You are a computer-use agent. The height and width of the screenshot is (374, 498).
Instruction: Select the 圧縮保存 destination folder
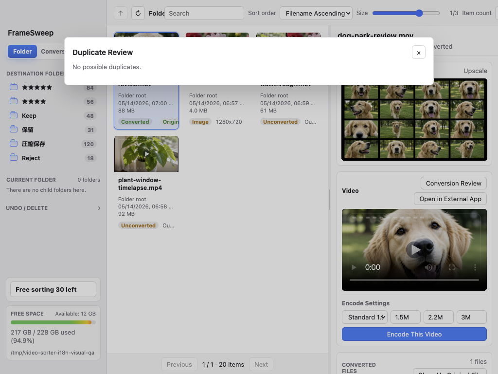point(53,144)
